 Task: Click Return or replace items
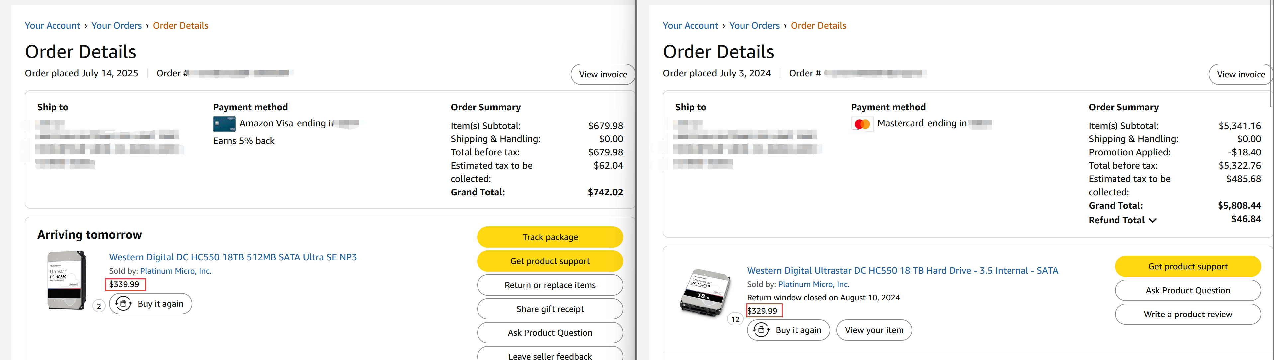coord(550,285)
